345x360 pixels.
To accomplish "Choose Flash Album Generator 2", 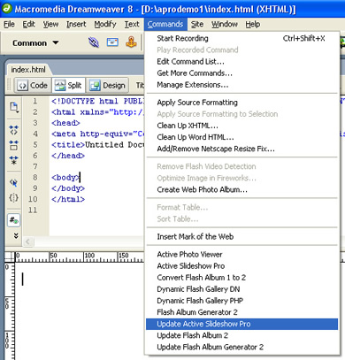I will point(241,312).
